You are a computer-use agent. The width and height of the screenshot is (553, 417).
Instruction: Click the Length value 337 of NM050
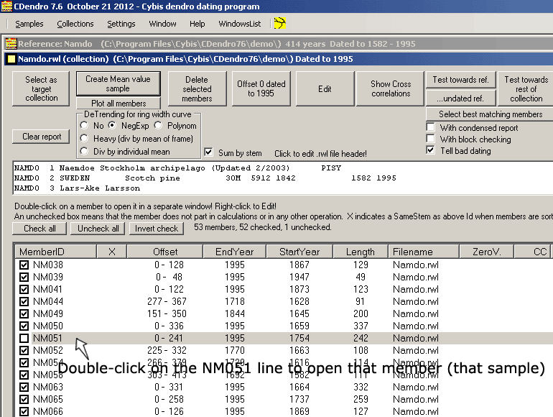[361, 326]
